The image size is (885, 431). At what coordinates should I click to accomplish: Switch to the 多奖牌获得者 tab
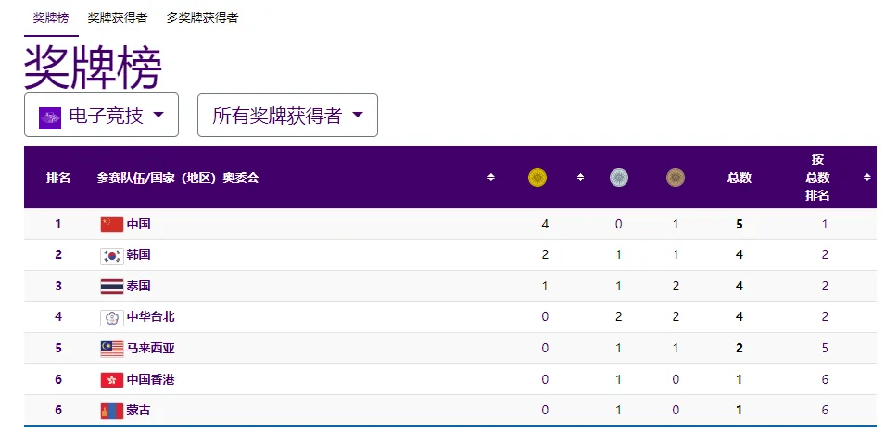[202, 18]
